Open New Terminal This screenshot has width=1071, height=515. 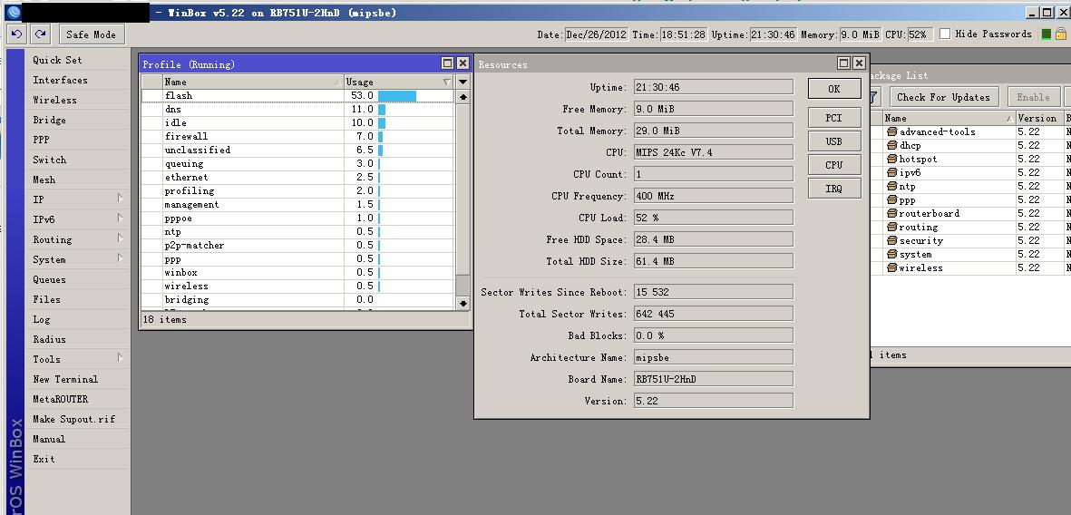point(65,379)
